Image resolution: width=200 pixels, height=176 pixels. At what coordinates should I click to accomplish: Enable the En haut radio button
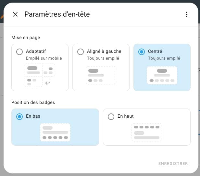111,117
